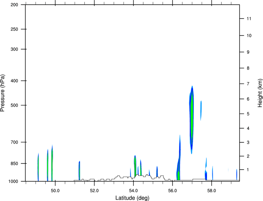
Task: Click the 54.0 latitude tick label
Action: point(133,191)
